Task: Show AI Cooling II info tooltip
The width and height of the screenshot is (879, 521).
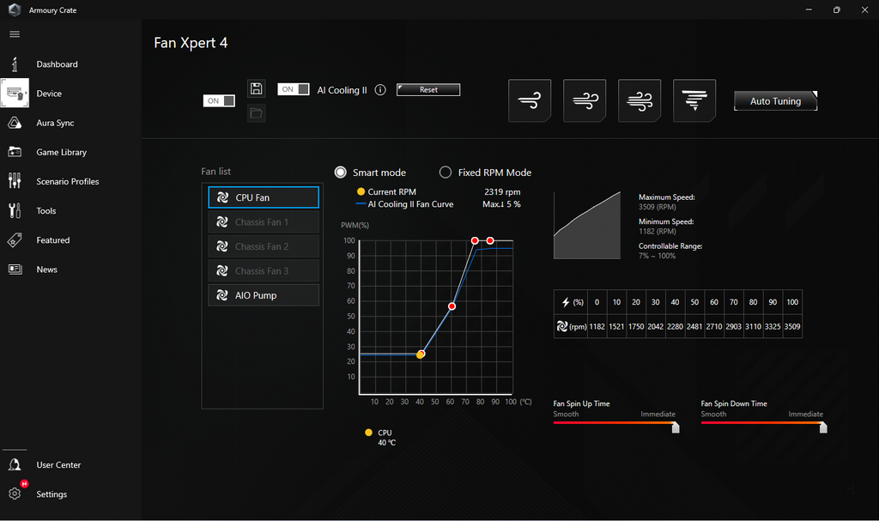Action: pos(380,90)
